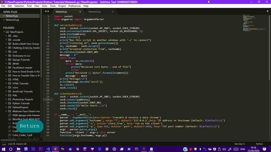
Task: Select How to Send Emails folder
Action: (26, 71)
